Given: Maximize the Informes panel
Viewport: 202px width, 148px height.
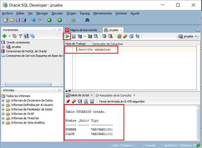Looking at the screenshot, I should tap(59, 90).
